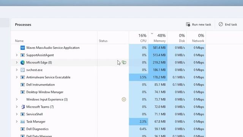
Task: Click the efficiency mode leaf icon for Edge
Action: coord(124,62)
